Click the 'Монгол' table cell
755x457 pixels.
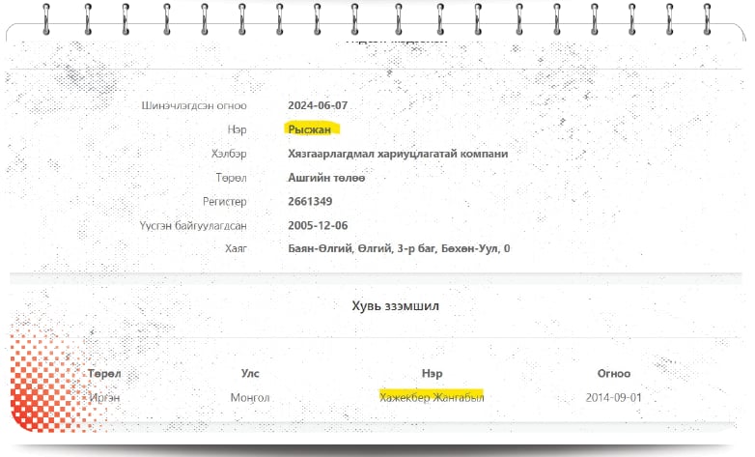[250, 398]
